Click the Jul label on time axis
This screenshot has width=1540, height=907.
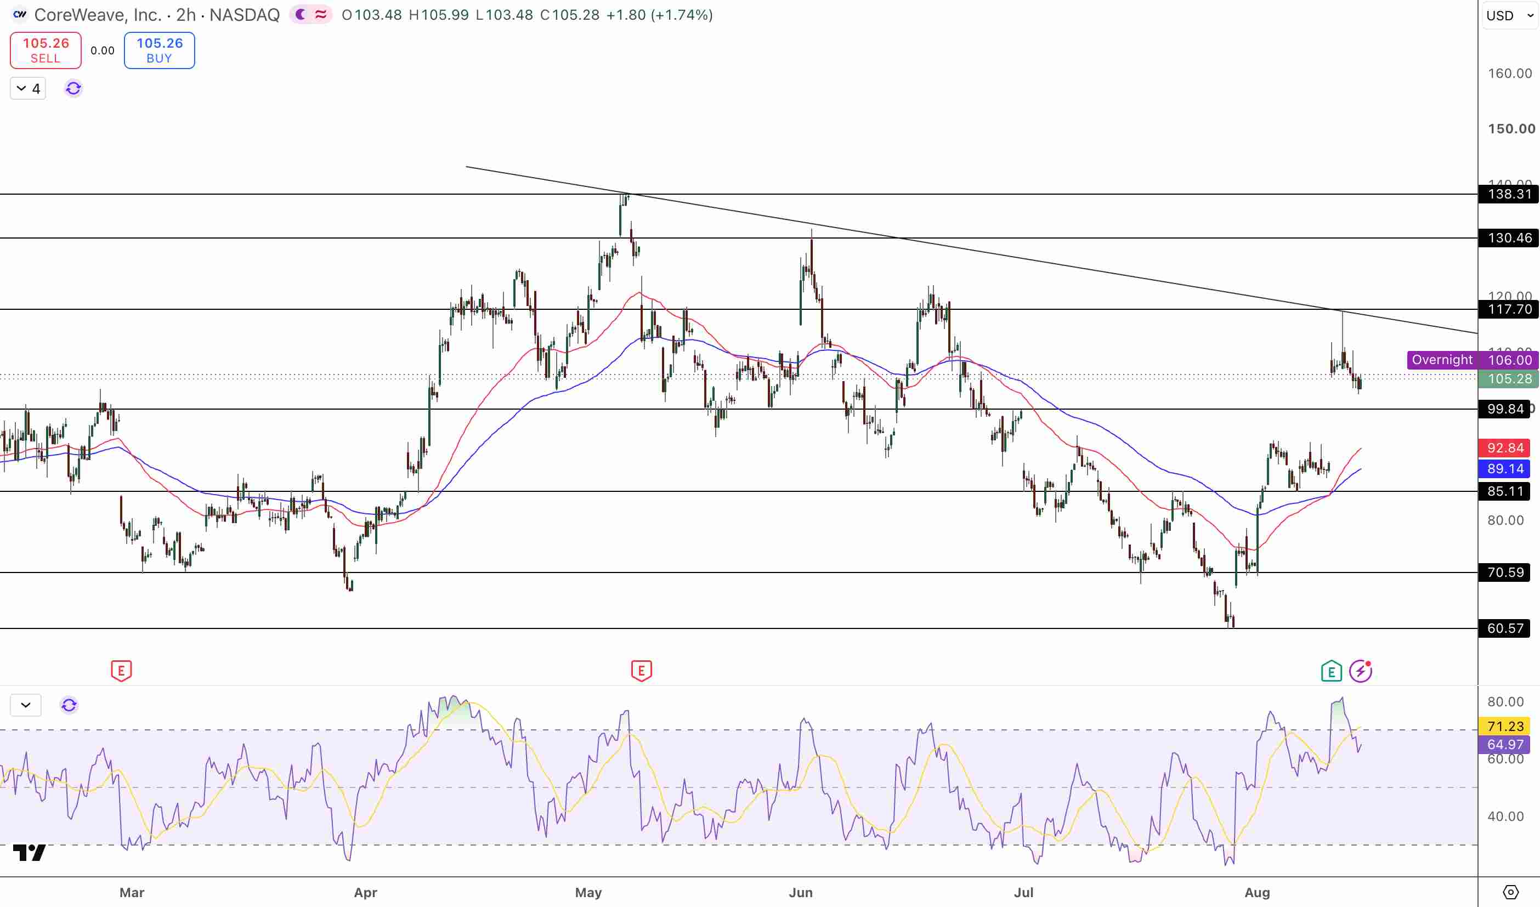(x=1023, y=892)
